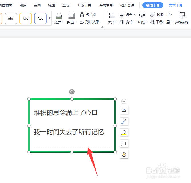Click the text line 我一时间失去了所有记忆

point(69,132)
